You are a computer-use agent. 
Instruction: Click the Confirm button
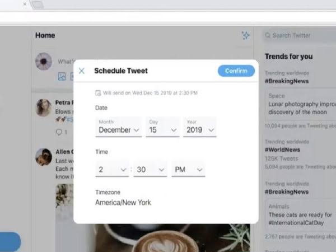click(x=236, y=71)
